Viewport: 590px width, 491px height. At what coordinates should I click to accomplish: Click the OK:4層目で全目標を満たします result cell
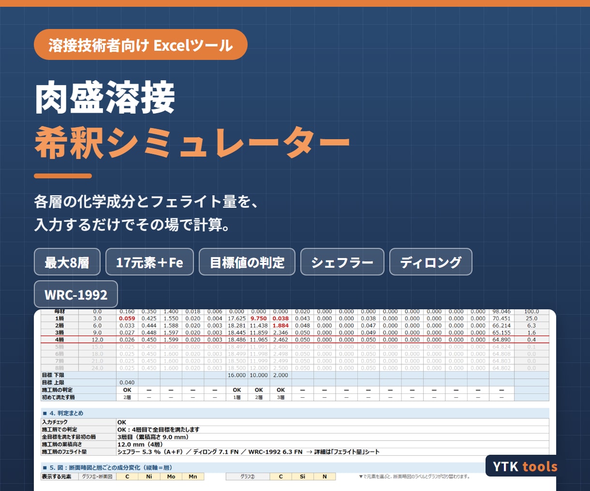[333, 430]
